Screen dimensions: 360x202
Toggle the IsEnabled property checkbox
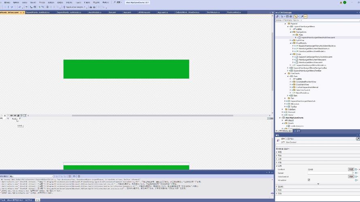tap(309, 180)
